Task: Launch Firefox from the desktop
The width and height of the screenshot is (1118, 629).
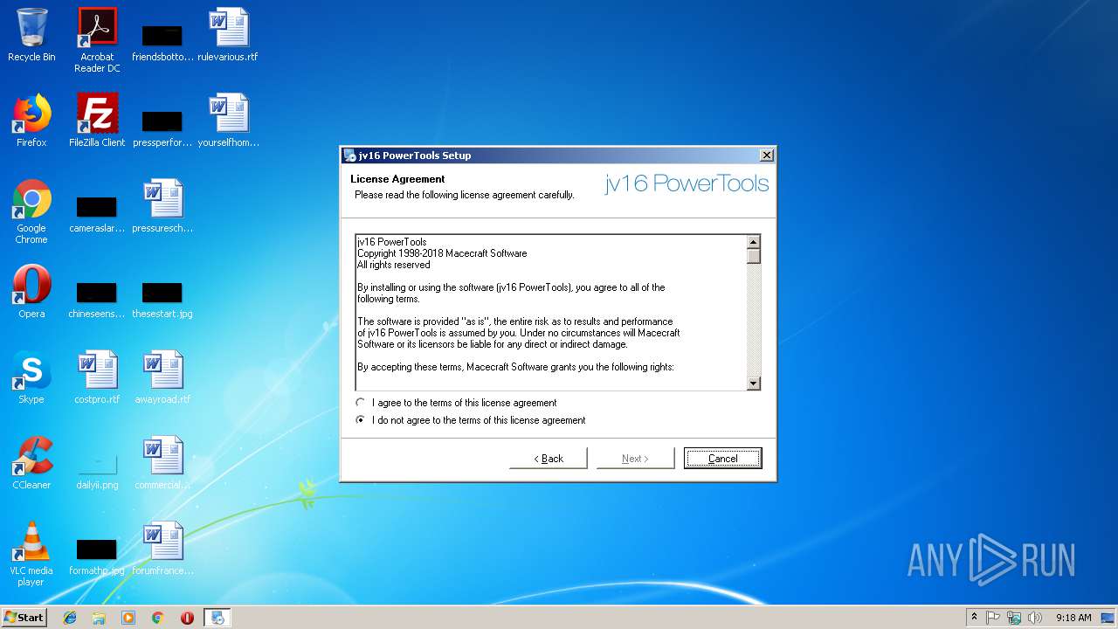Action: (x=31, y=121)
